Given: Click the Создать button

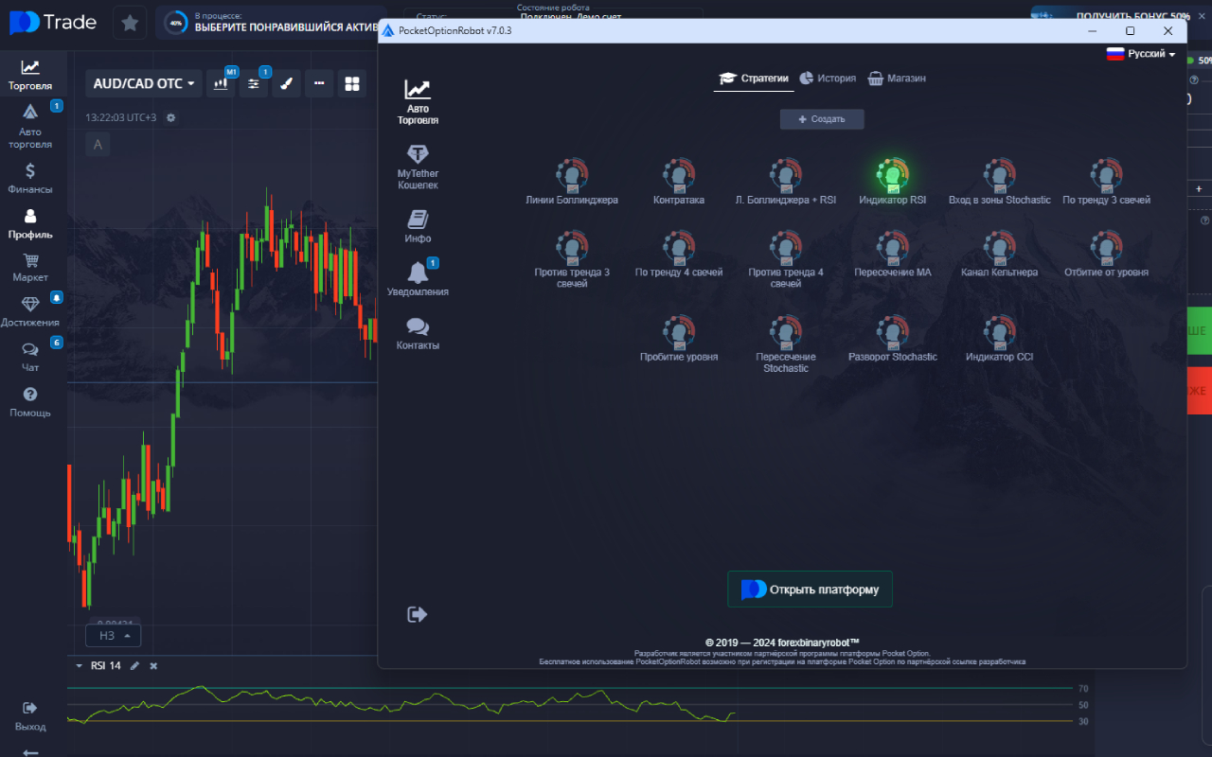Looking at the screenshot, I should click(x=822, y=119).
